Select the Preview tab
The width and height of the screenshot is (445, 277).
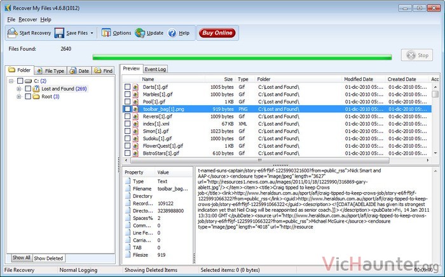(131, 68)
